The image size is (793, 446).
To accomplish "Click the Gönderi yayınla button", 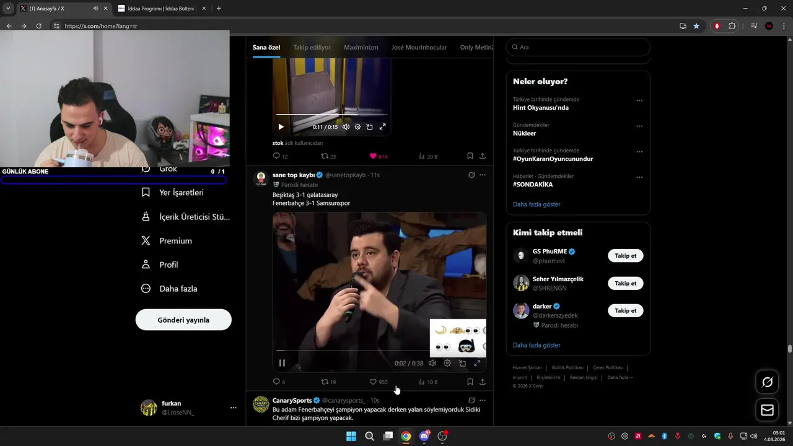I will (x=183, y=320).
